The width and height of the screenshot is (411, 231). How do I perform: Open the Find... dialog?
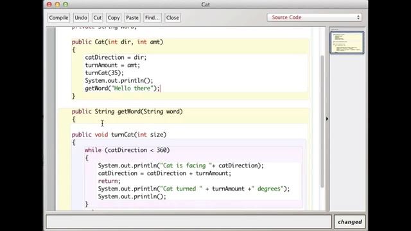152,18
